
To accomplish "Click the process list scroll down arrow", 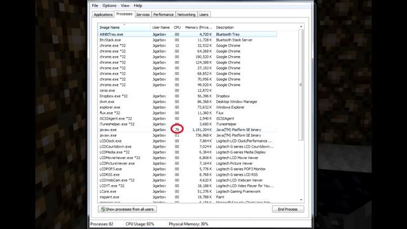I will 301,200.
